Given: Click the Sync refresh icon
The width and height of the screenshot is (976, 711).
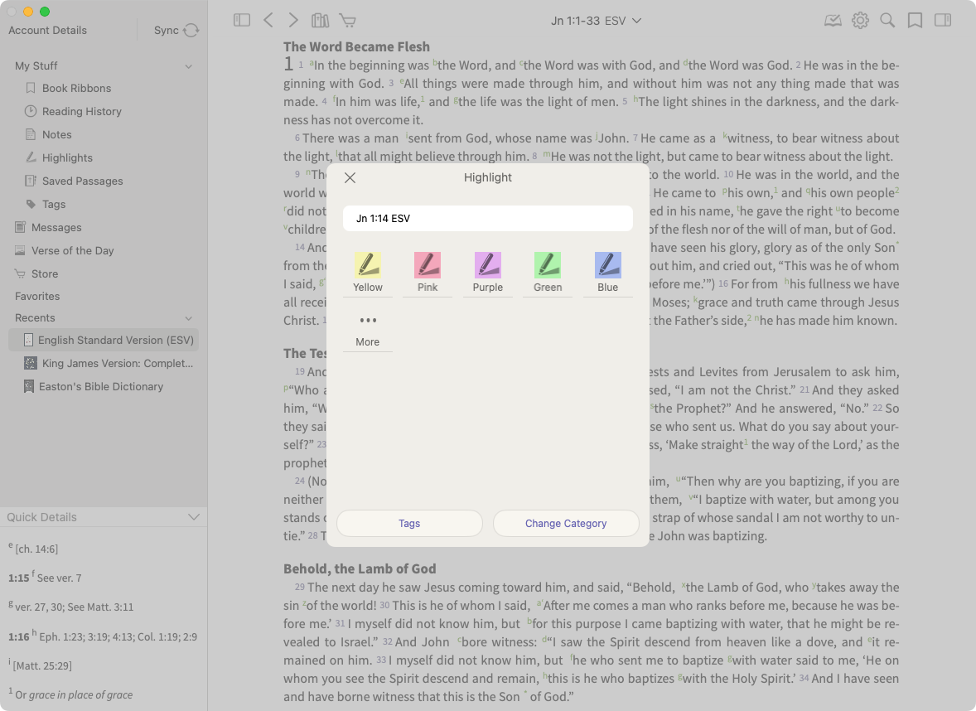Looking at the screenshot, I should (191, 31).
